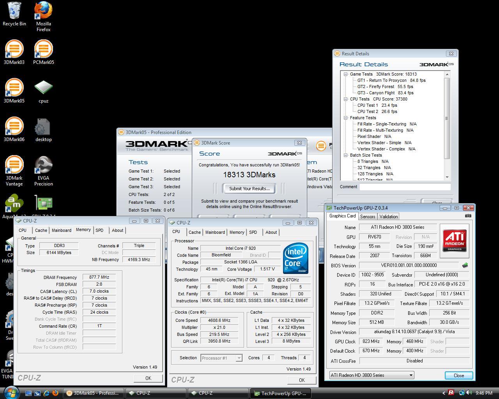
Task: Click the ATI Radeon logo in GPU-Z
Action: point(455,241)
